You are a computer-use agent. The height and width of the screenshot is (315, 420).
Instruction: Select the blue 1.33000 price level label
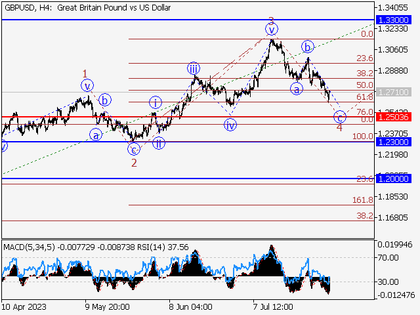pyautogui.click(x=394, y=20)
